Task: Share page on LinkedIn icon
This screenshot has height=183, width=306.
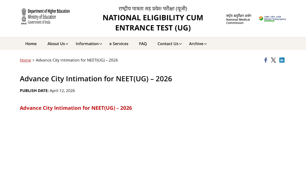Action: (x=282, y=60)
